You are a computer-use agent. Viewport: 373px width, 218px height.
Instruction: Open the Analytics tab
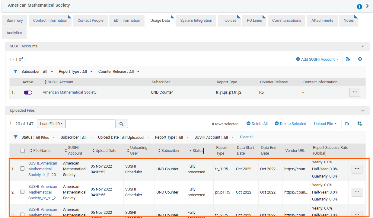point(14,33)
